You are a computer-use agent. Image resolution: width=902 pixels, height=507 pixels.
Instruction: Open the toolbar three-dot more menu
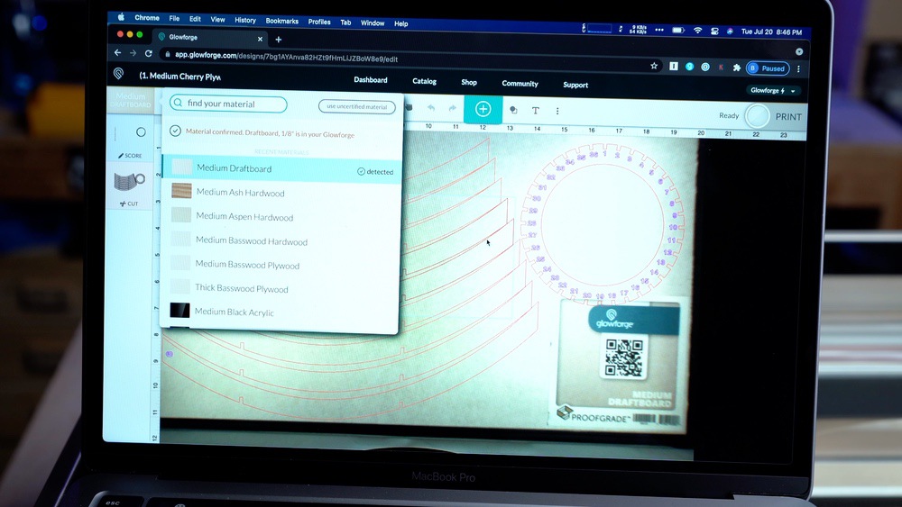557,111
